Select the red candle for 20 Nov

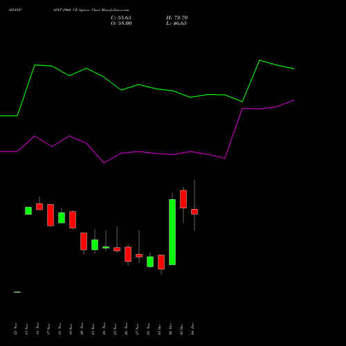[84, 242]
